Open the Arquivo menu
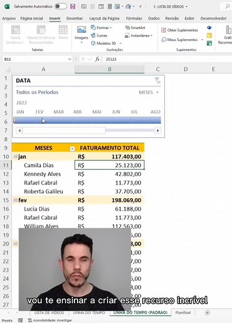Viewport: 232px width, 323px height. tap(9, 18)
